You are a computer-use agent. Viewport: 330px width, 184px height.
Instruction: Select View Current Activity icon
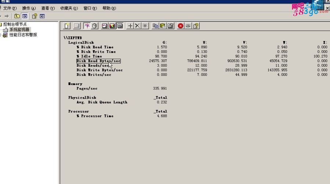[x=87, y=26]
